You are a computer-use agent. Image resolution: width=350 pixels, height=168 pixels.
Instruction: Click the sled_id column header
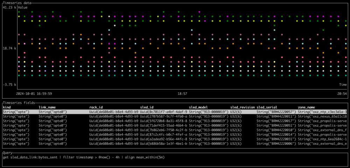[x=147, y=107]
